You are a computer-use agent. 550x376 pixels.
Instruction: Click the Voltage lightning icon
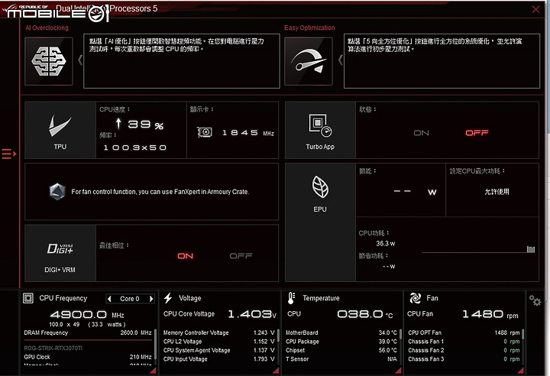coord(168,298)
